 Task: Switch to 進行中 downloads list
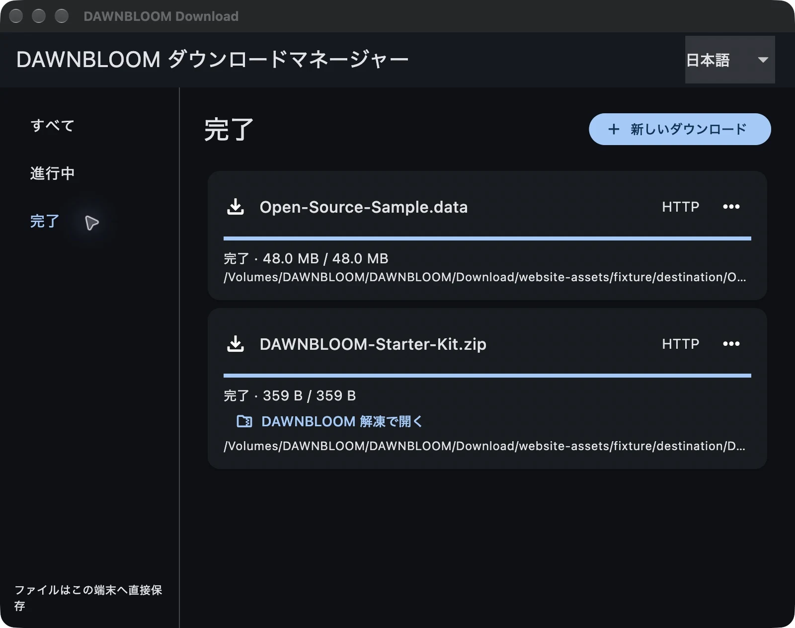click(x=52, y=173)
